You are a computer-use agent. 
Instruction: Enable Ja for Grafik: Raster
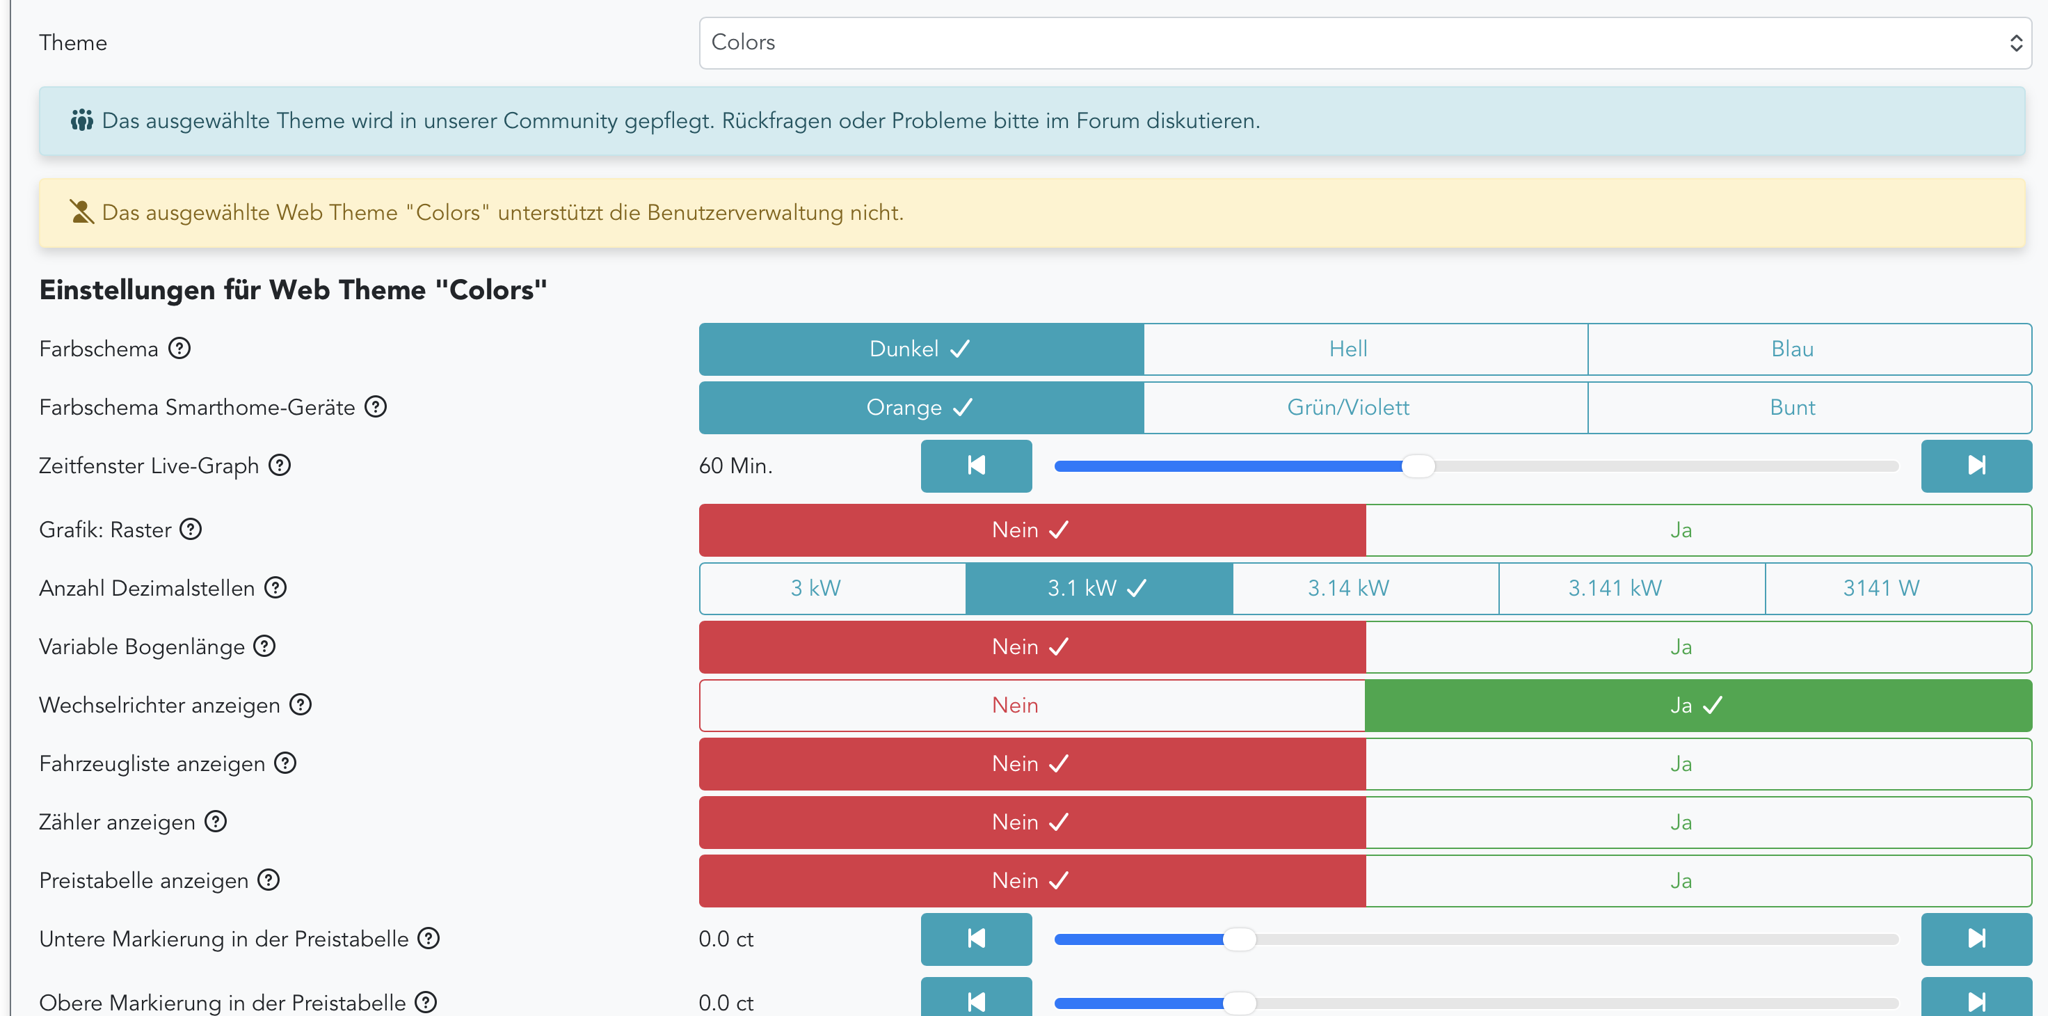click(1697, 530)
